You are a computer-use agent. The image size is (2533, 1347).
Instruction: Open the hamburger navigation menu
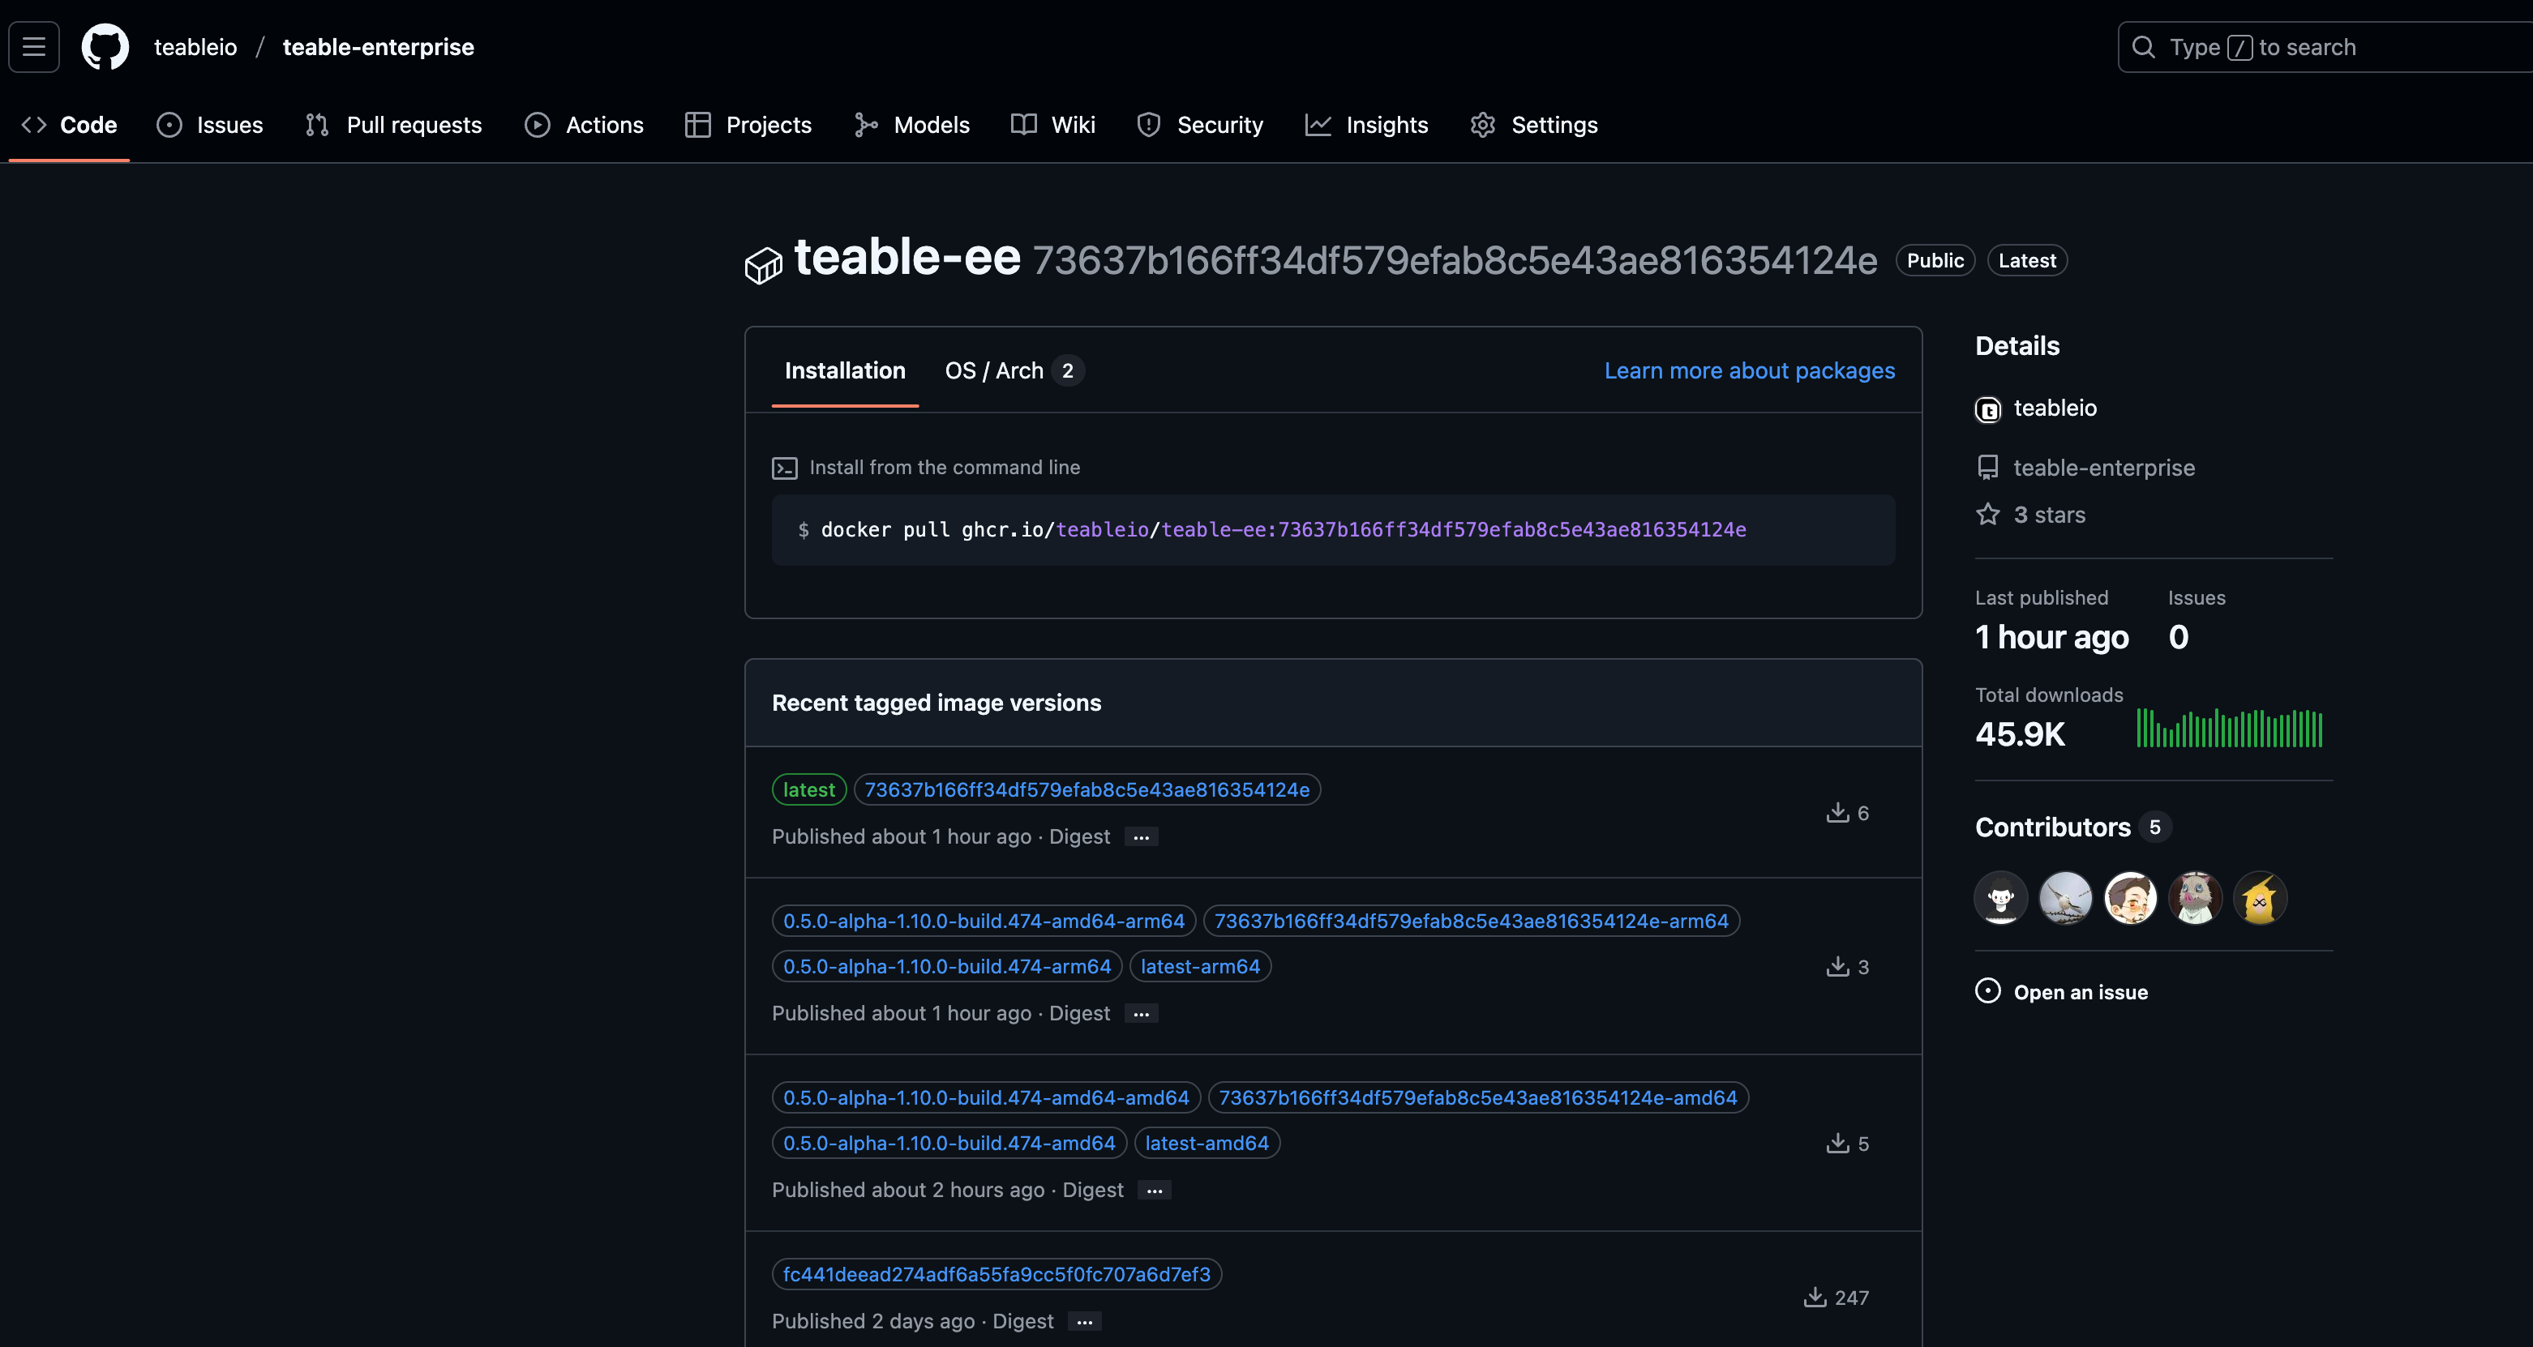[x=34, y=46]
